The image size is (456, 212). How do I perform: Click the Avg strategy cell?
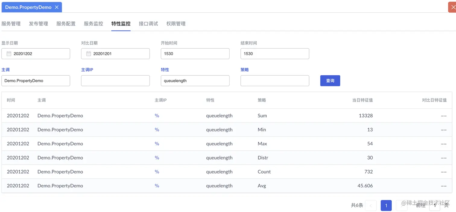[262, 186]
